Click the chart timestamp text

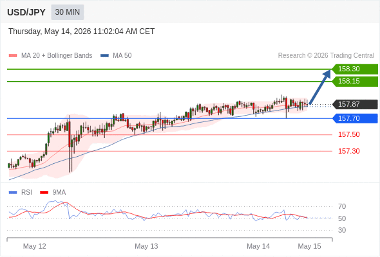pyautogui.click(x=81, y=31)
